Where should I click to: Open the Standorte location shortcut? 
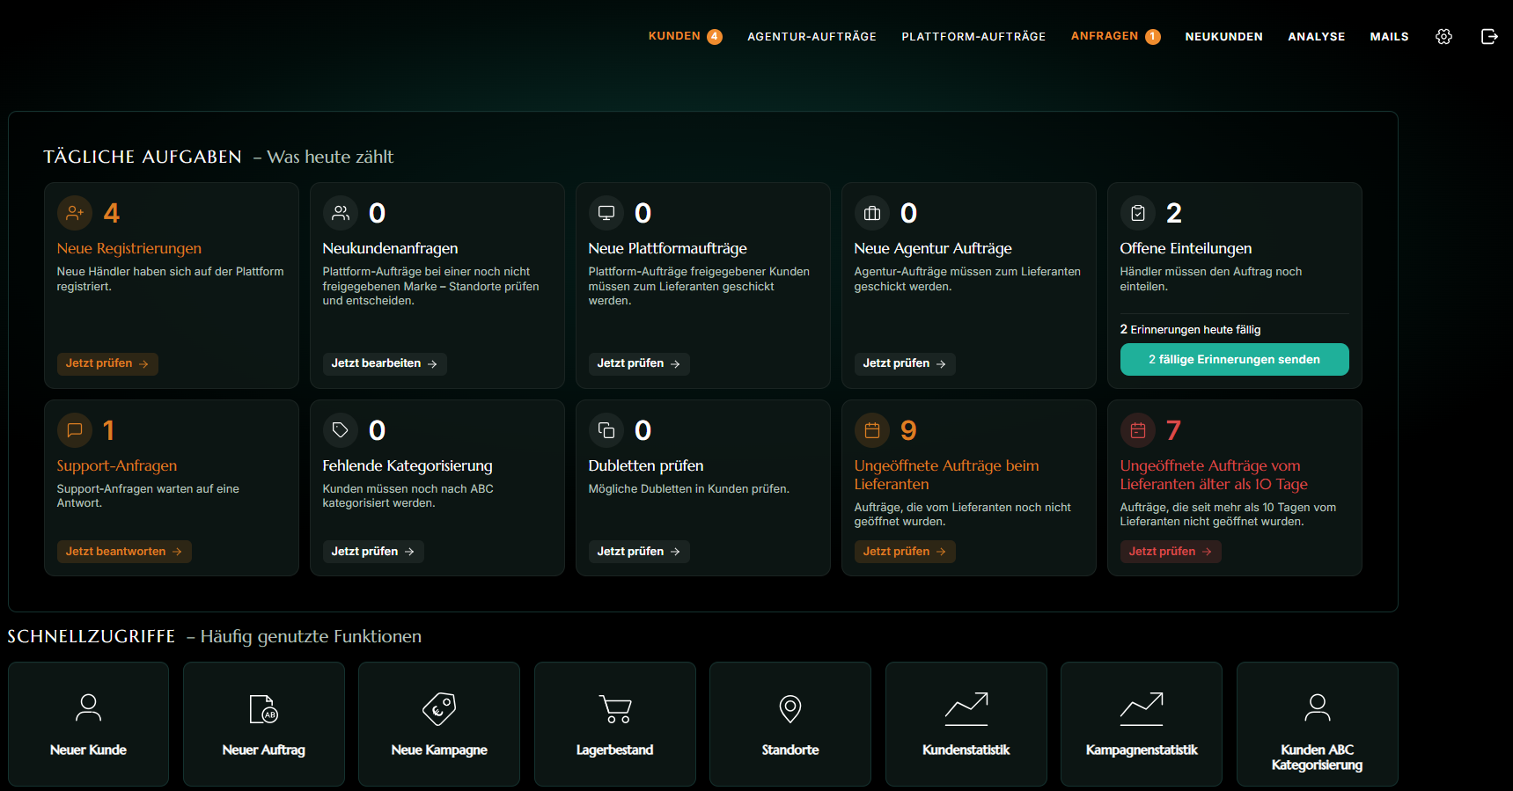click(790, 724)
